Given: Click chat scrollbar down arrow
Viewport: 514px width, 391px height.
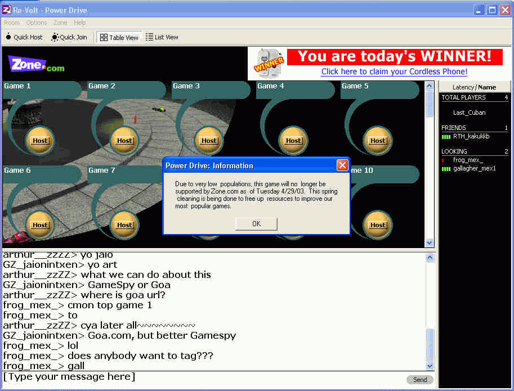Looking at the screenshot, I should (x=430, y=365).
